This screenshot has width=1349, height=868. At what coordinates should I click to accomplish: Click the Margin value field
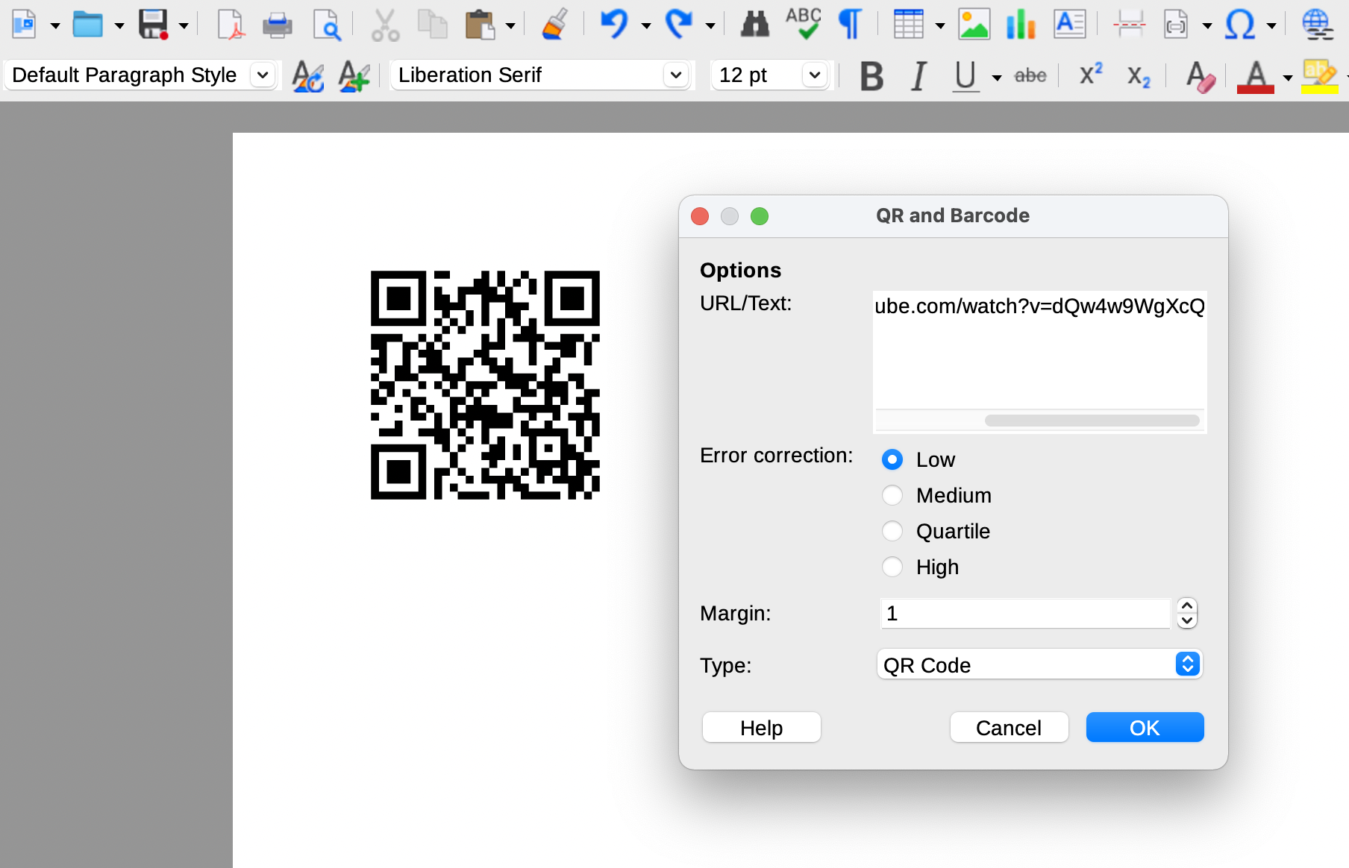(1025, 613)
